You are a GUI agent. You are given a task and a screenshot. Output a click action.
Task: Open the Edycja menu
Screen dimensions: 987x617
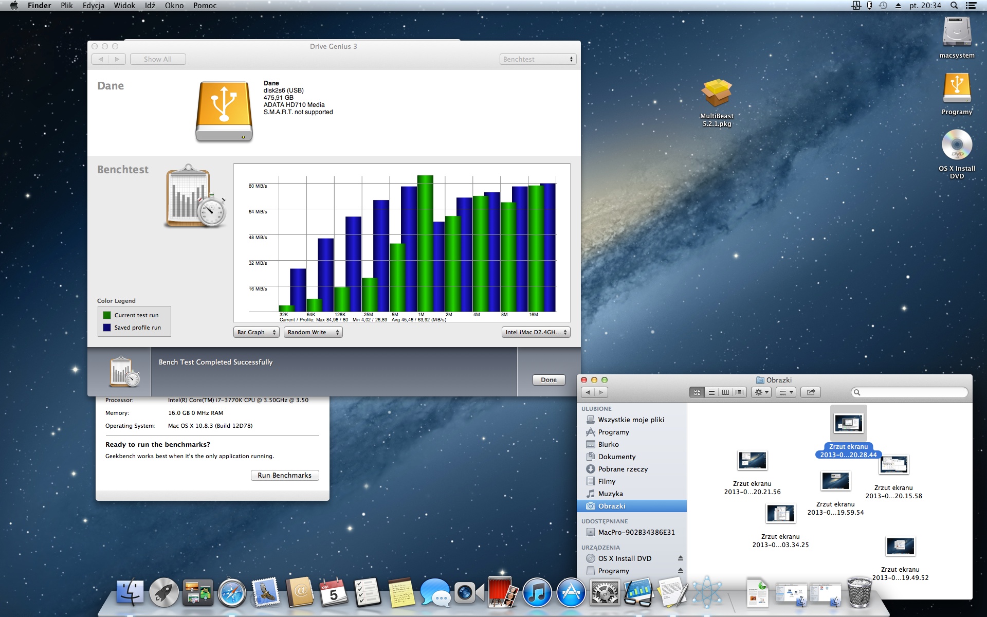coord(94,6)
